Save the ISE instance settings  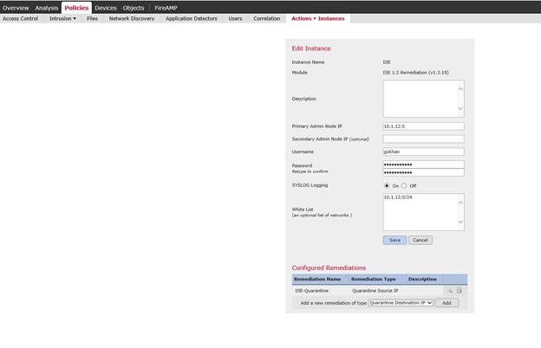tap(394, 240)
